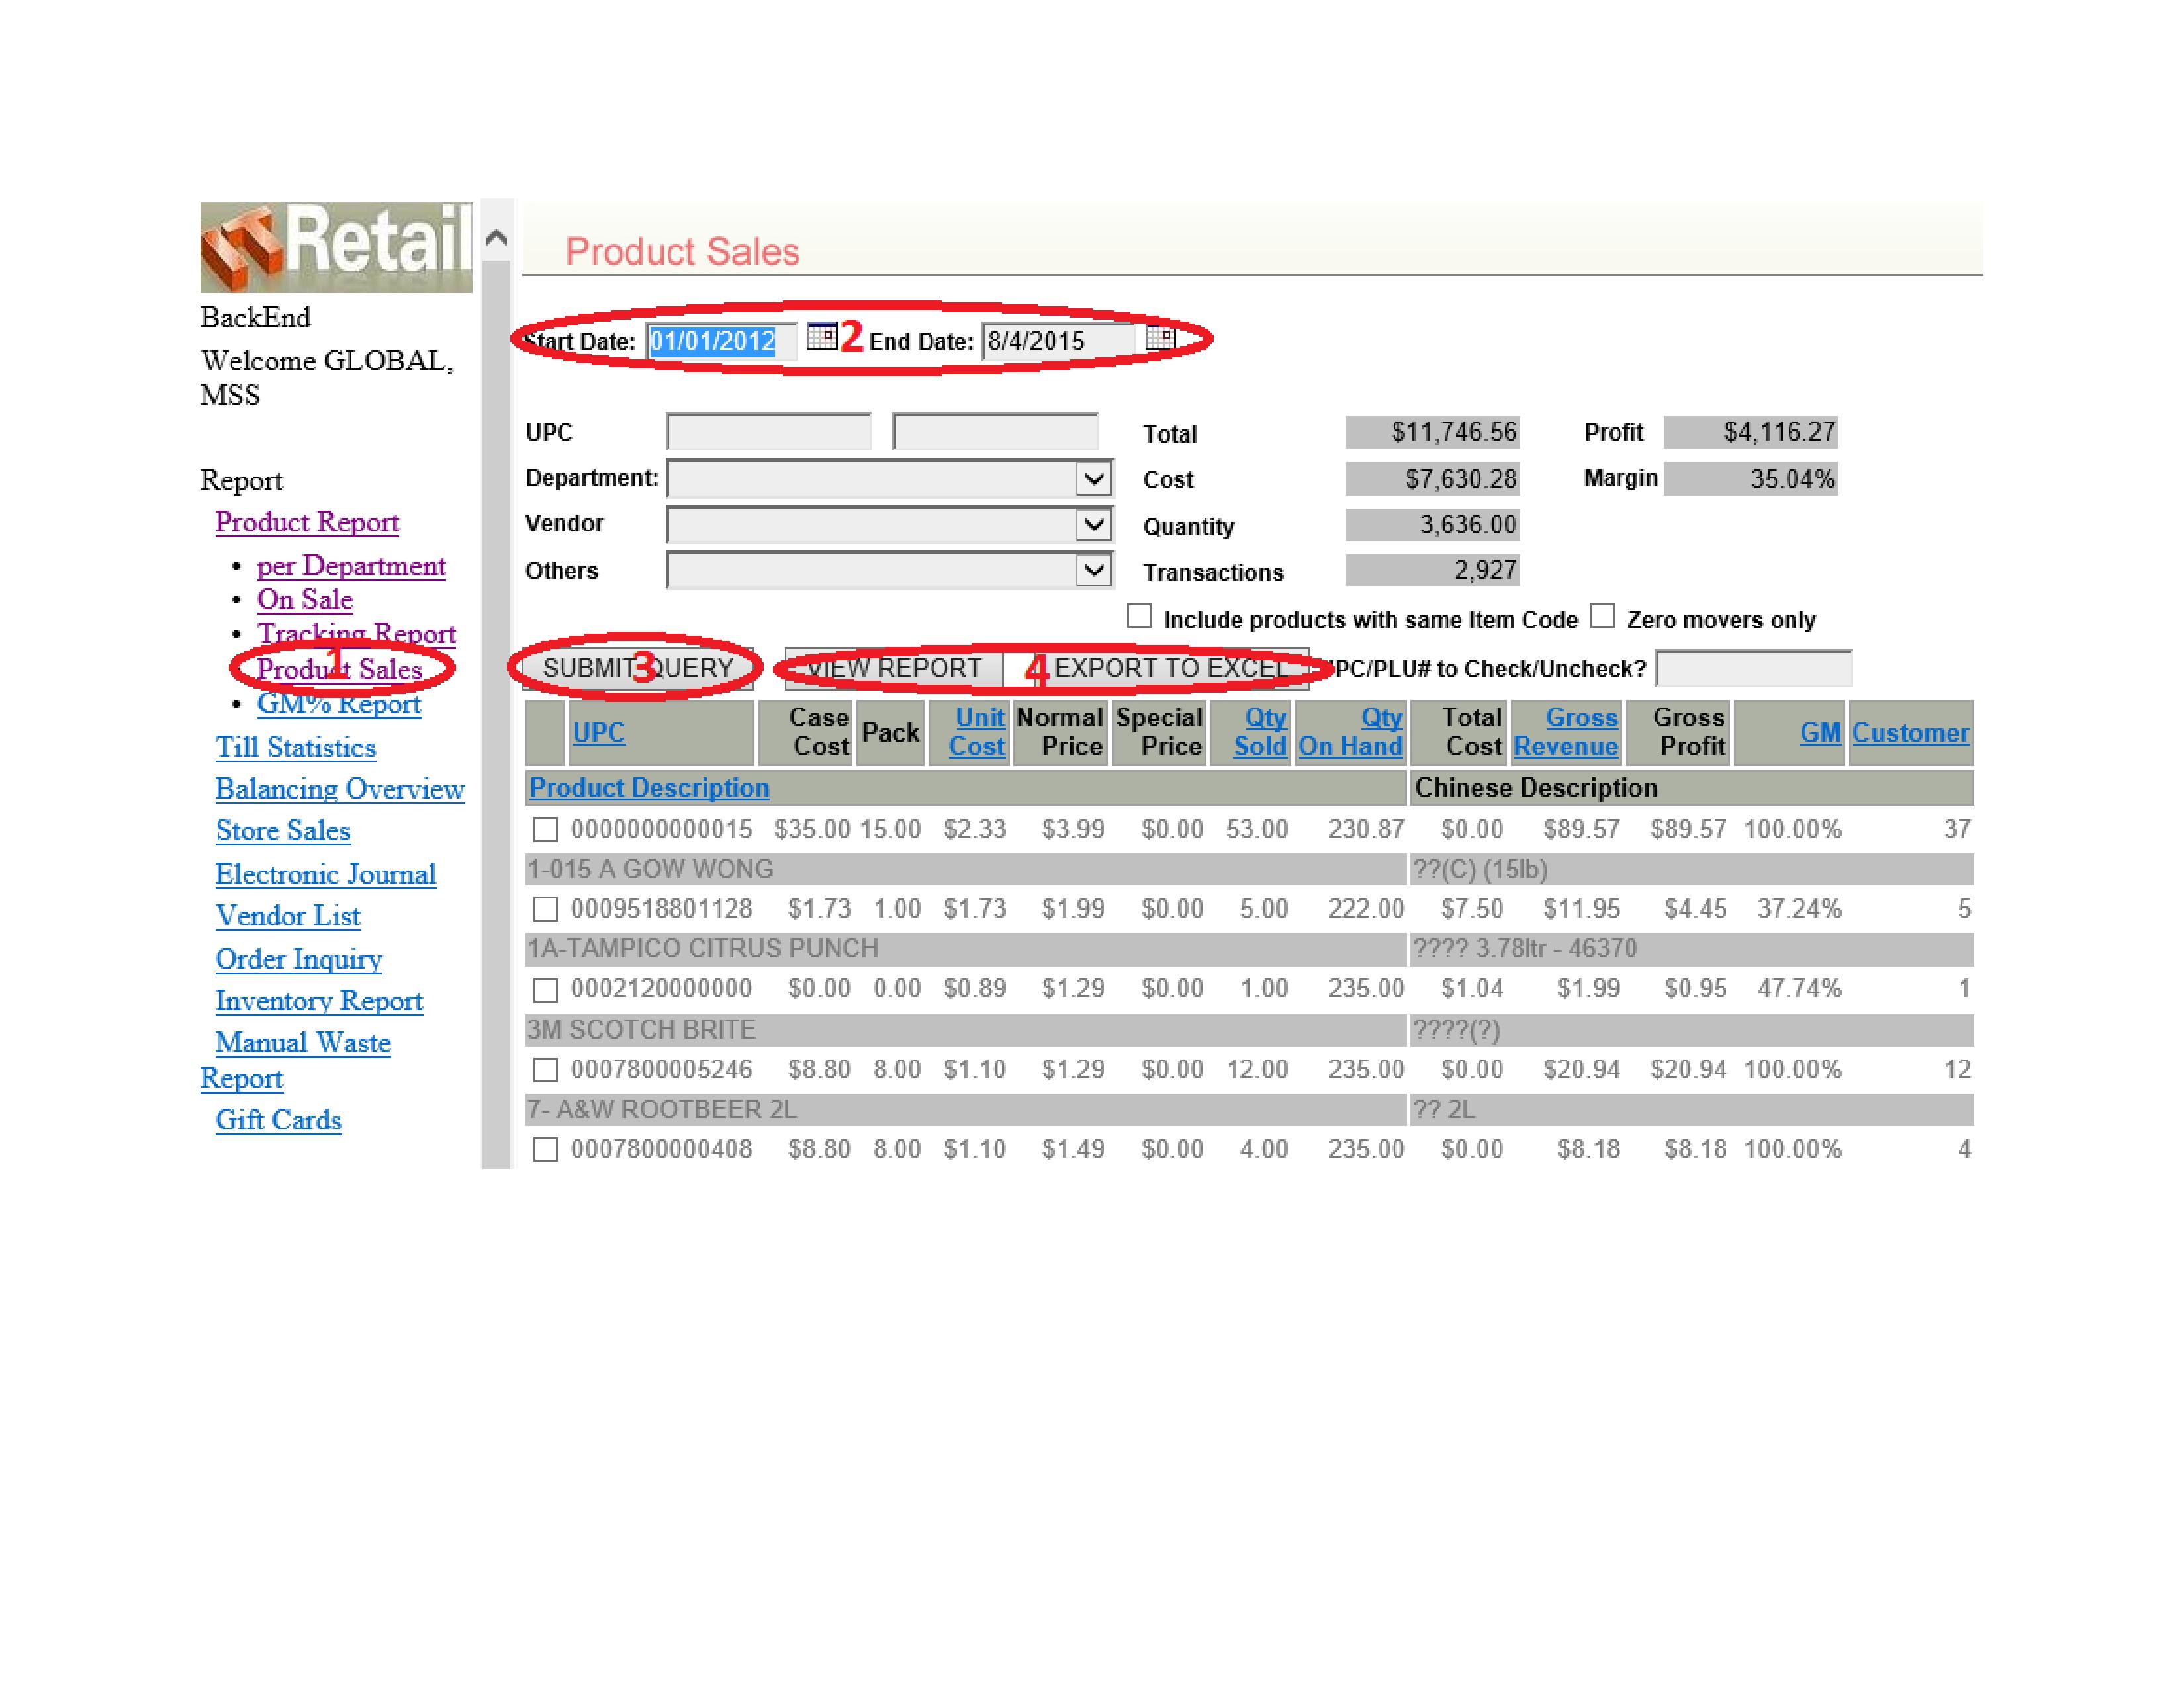
Task: Click the Total value $11,746.56
Action: click(1433, 433)
